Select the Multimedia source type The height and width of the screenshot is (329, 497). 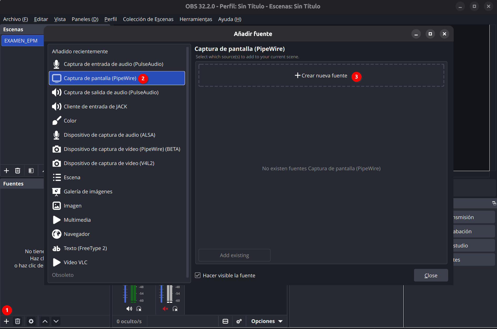pyautogui.click(x=117, y=220)
